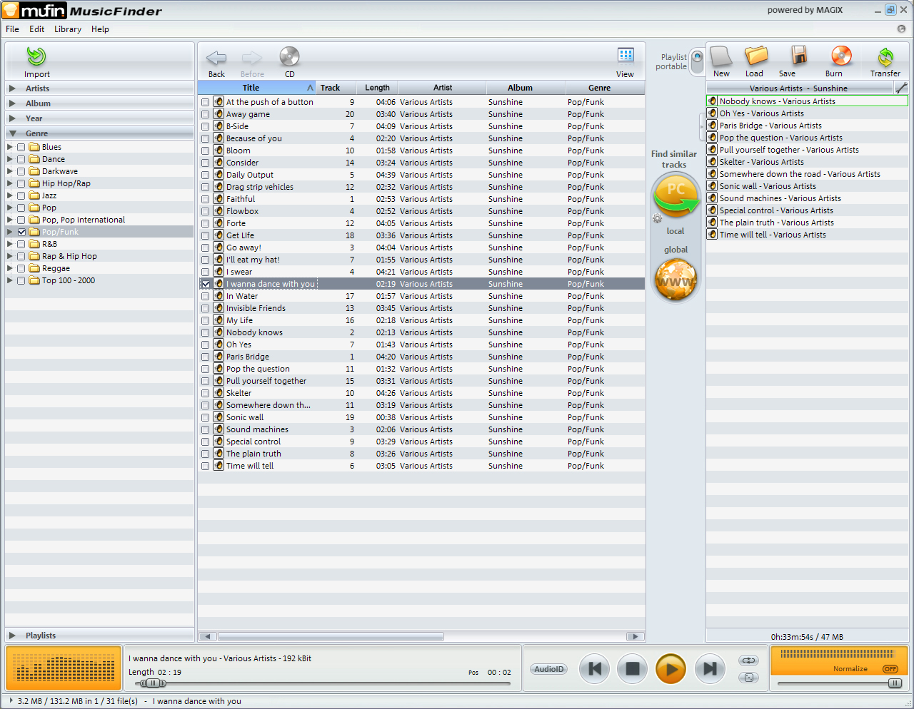Click the AudioID button

(x=549, y=669)
